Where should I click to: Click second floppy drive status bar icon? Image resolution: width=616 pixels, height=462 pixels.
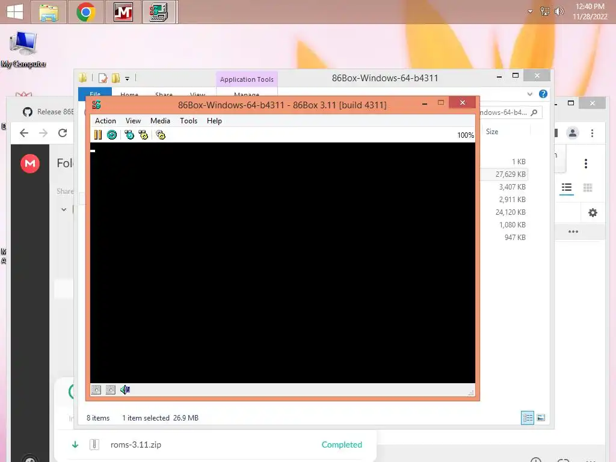pos(111,390)
